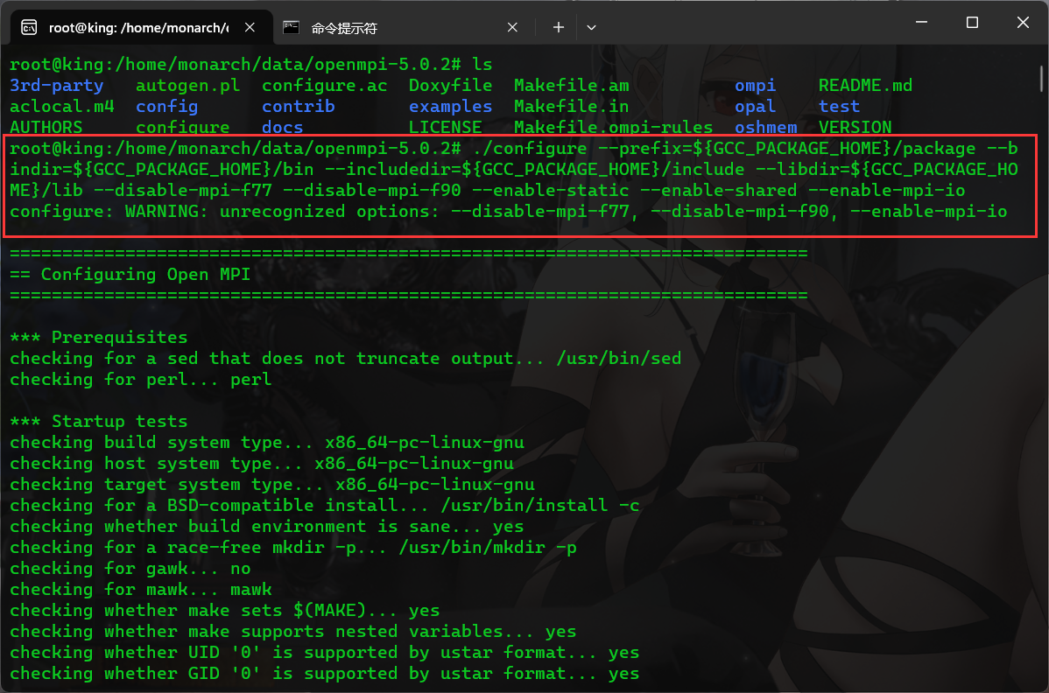Click the Makefile.ompi-rules entry
Screen dimensions: 1049x693
click(x=613, y=127)
